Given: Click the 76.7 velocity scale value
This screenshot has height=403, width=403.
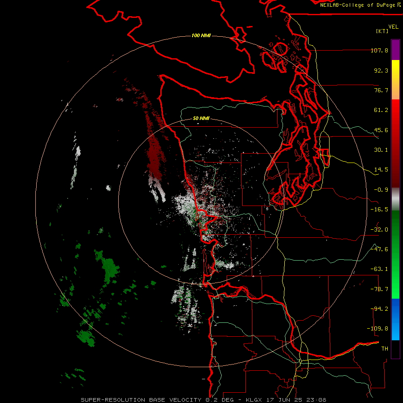Looking at the screenshot, I should click(381, 90).
